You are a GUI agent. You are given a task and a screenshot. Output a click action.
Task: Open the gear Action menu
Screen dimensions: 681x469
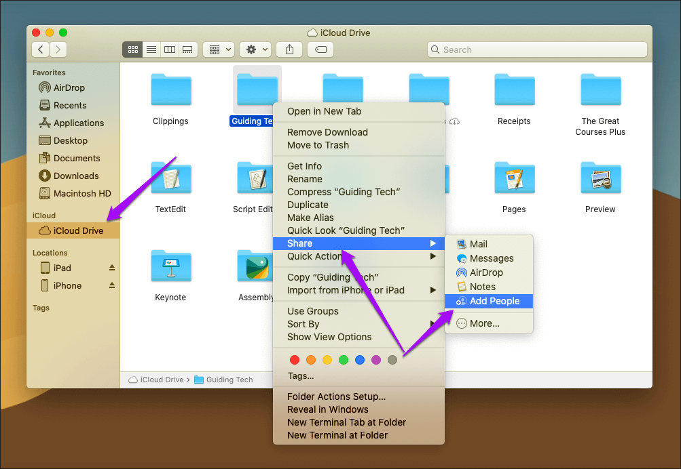[256, 49]
